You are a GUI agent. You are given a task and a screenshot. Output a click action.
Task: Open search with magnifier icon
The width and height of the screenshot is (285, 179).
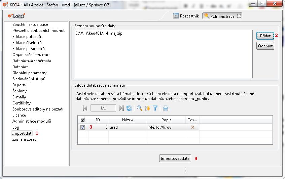[139, 108]
